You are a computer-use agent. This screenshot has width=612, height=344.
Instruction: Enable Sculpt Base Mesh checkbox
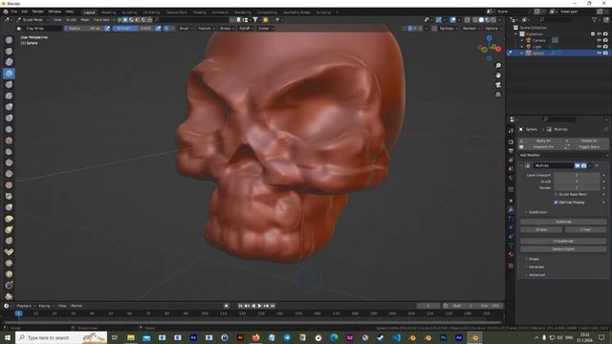(x=556, y=194)
